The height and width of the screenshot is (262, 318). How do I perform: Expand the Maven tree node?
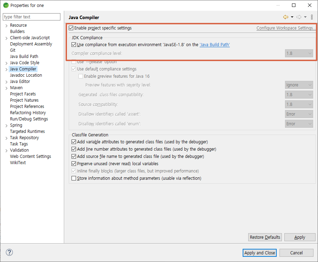tap(6, 88)
